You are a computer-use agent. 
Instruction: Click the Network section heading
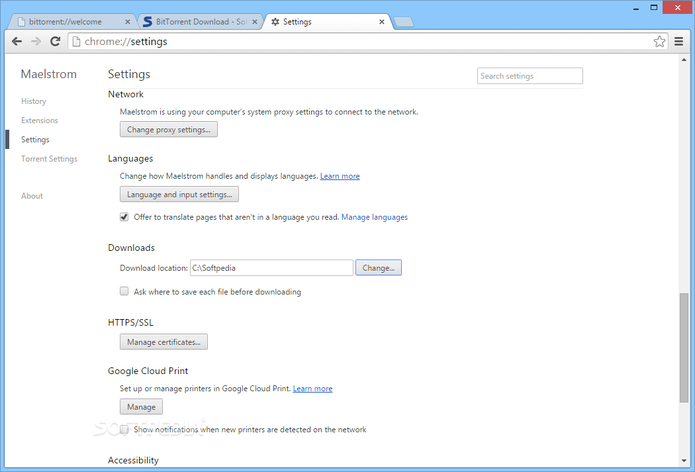click(x=126, y=94)
